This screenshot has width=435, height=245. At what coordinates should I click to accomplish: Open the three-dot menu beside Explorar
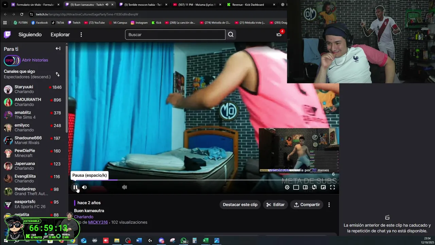pos(81,34)
